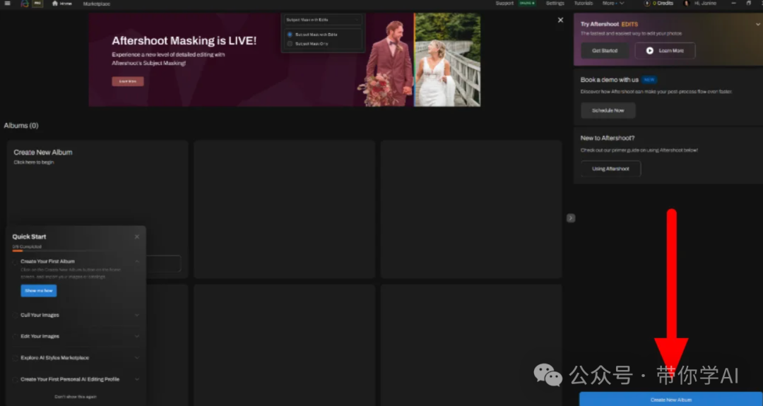Collapse the Try Aftershoot EDITS panel chevron
763x406 pixels.
pos(757,24)
